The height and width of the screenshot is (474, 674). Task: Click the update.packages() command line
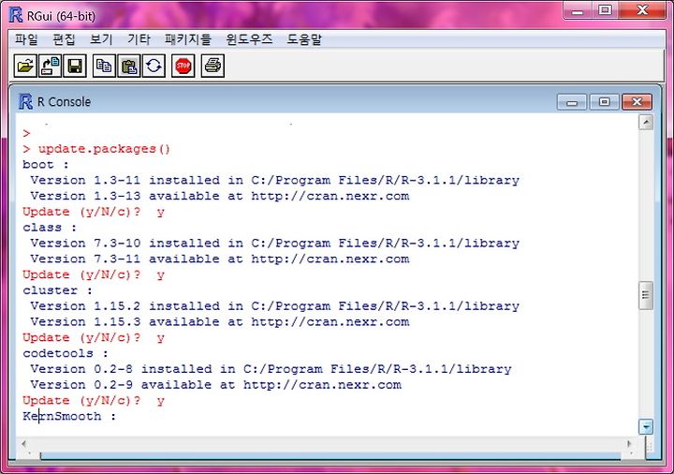point(96,149)
